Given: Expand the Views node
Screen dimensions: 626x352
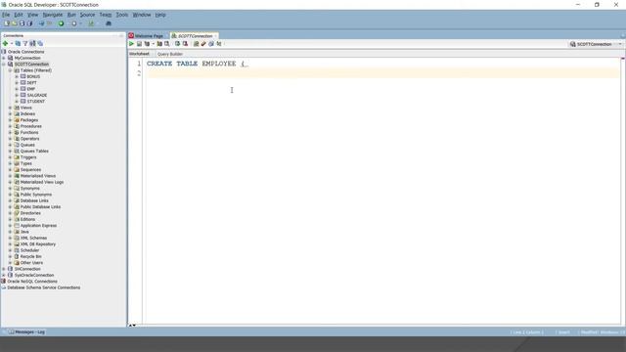Looking at the screenshot, I should 11,108.
